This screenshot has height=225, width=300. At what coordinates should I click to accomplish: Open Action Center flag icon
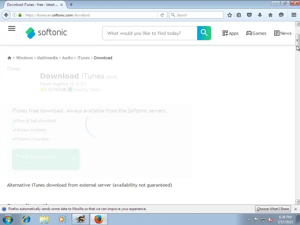(256, 219)
